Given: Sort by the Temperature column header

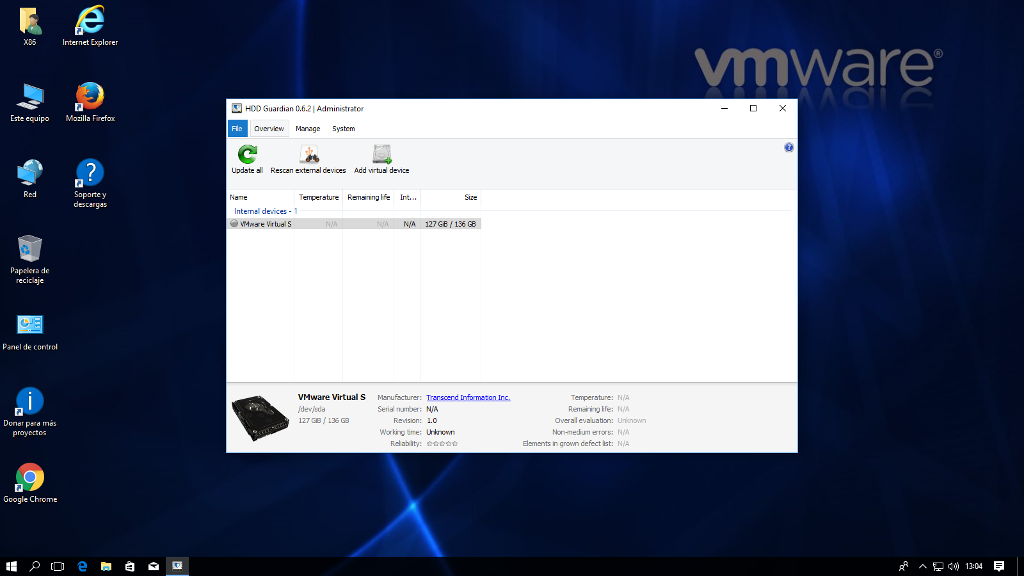Looking at the screenshot, I should (x=318, y=197).
